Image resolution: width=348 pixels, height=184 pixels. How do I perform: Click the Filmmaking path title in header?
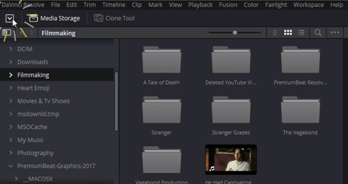click(58, 33)
